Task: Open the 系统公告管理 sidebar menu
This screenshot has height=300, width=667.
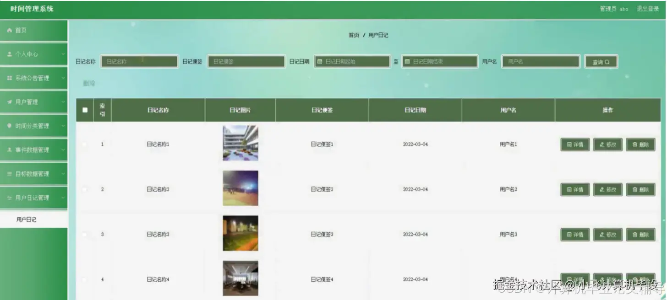Action: [x=34, y=78]
